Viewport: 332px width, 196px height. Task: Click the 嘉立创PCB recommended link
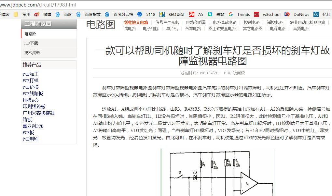(x=33, y=126)
